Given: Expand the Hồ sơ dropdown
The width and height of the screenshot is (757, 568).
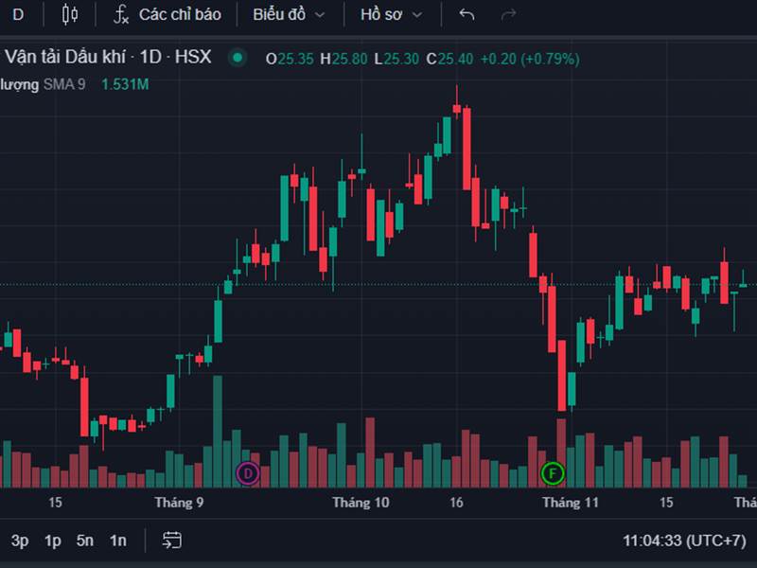Looking at the screenshot, I should (x=392, y=14).
